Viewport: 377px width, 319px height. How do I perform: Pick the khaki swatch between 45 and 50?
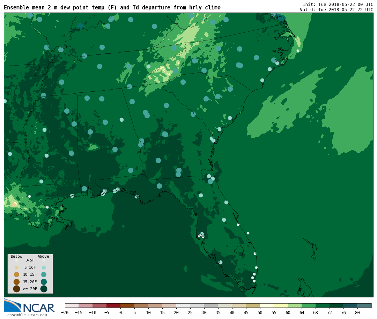[x=253, y=305]
